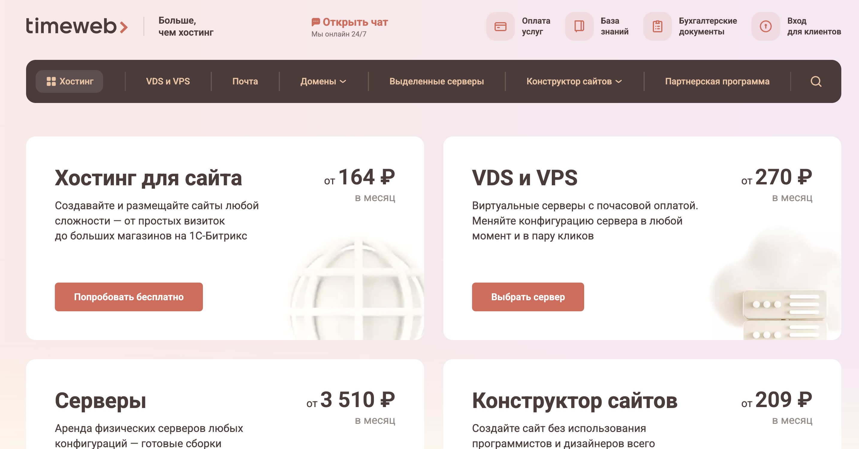Open the VDS и VPS menu item
This screenshot has width=859, height=449.
click(168, 81)
